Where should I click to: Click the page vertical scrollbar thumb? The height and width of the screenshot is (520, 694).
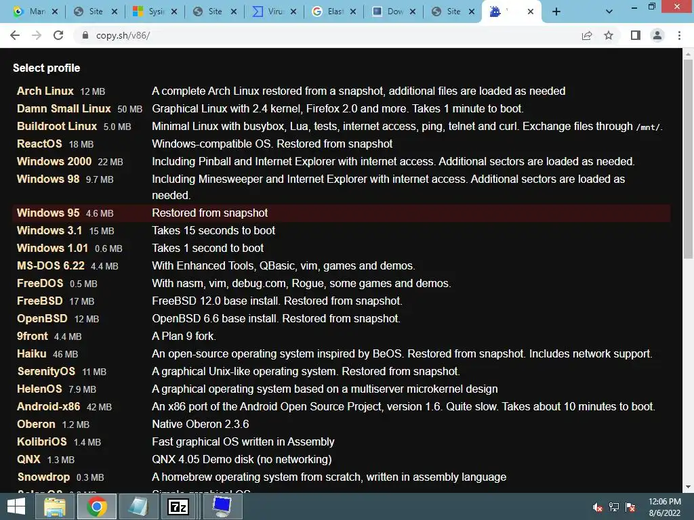pos(688,159)
